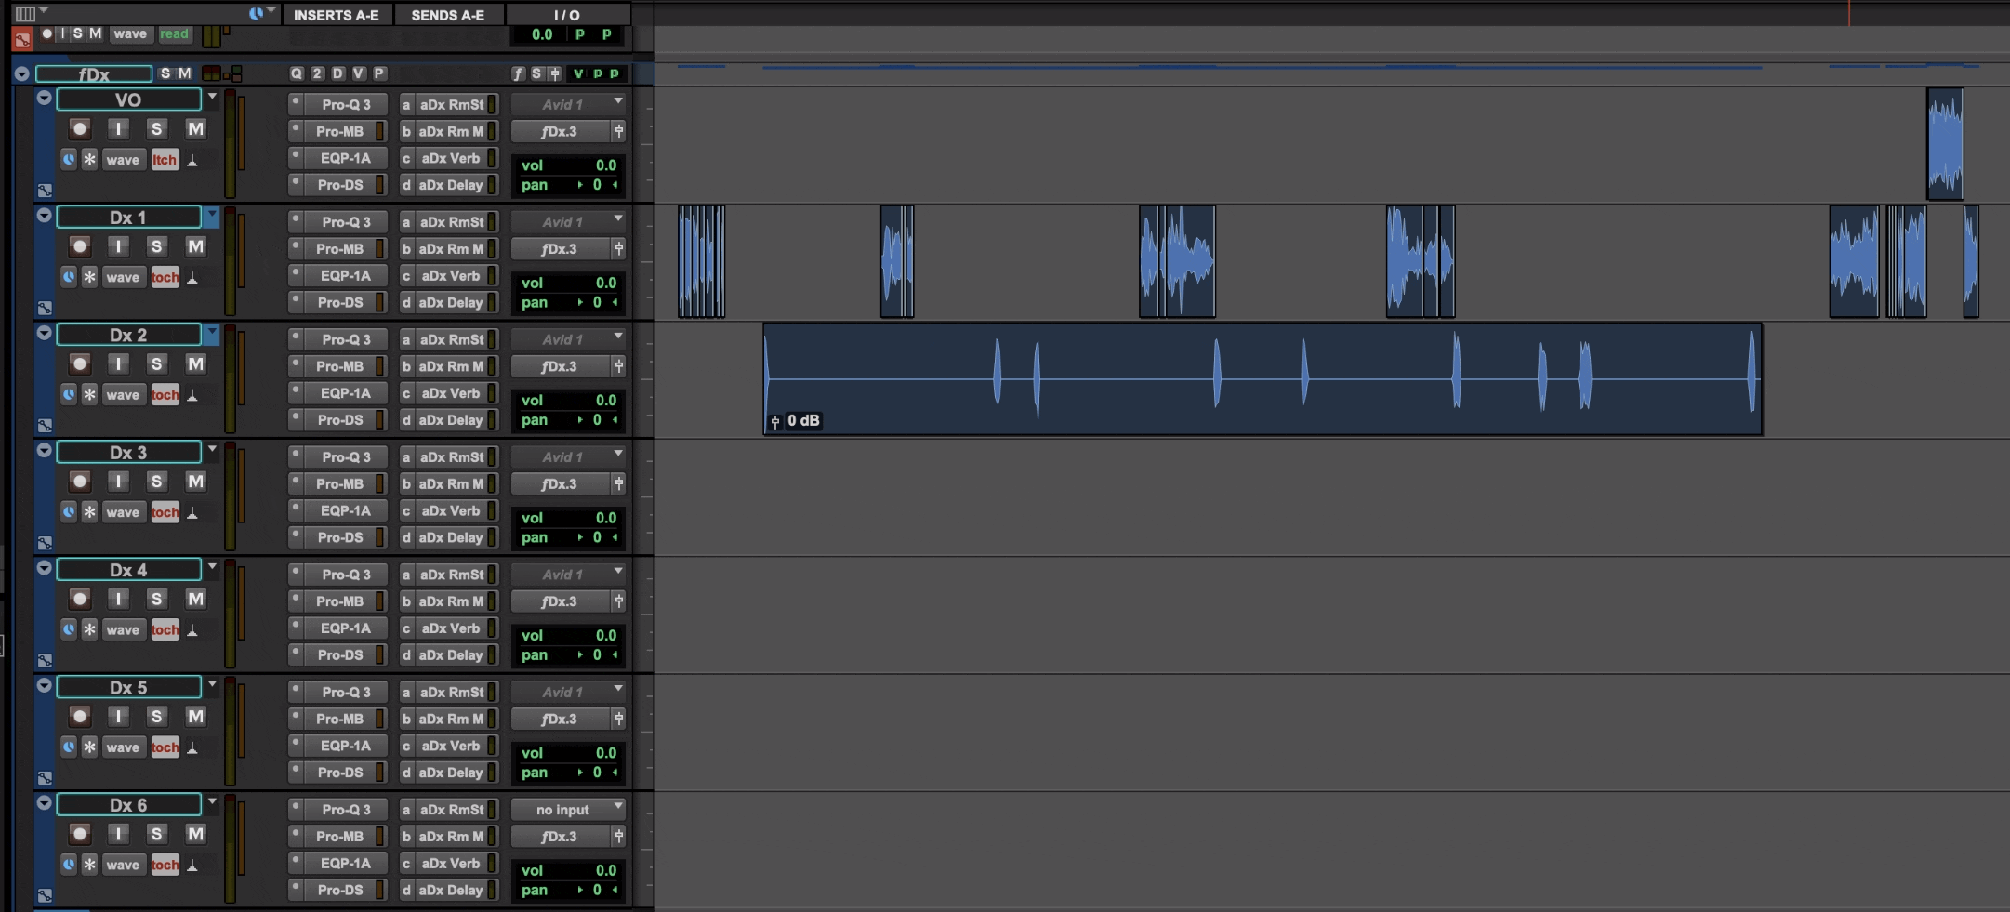Record-enable the Dx 6 track
Screen dimensions: 2010x912
pos(80,834)
